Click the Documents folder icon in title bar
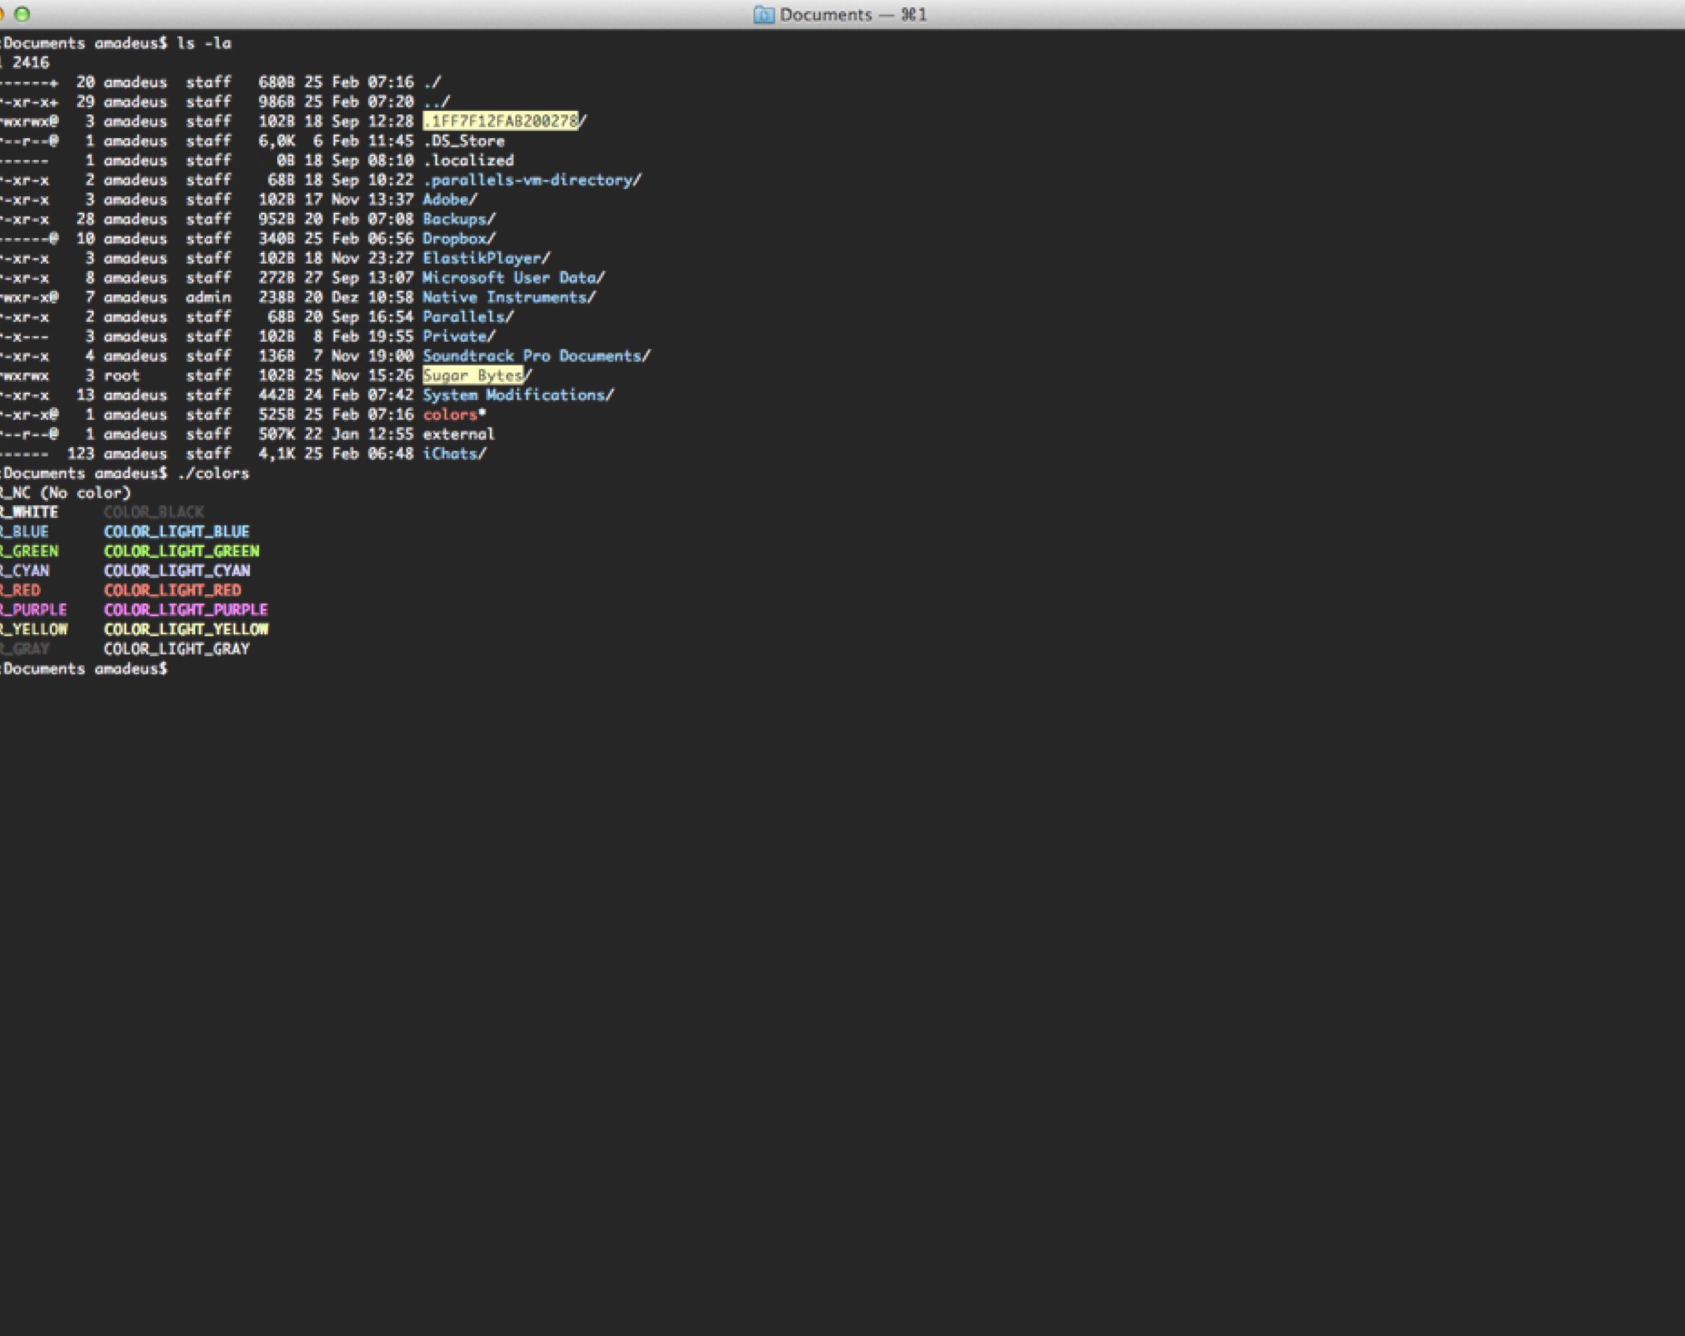This screenshot has width=1685, height=1336. tap(763, 15)
